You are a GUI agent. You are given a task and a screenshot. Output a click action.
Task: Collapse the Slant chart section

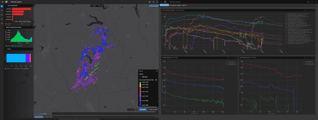tap(7, 49)
